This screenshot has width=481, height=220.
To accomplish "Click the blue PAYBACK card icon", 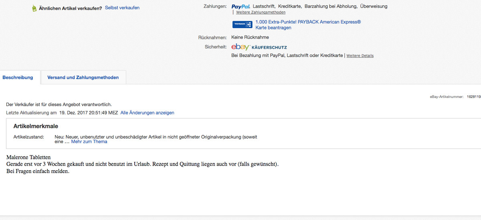I will coord(242,25).
